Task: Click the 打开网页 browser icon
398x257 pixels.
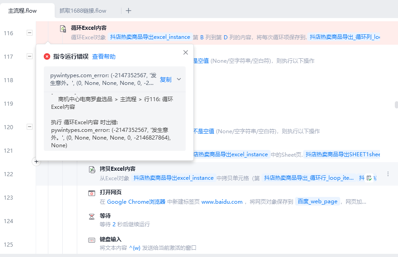Action: 92,193
